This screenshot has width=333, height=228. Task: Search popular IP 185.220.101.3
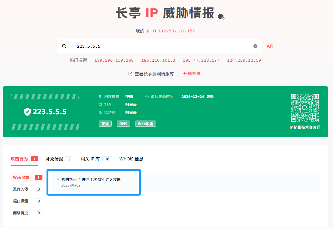158,60
